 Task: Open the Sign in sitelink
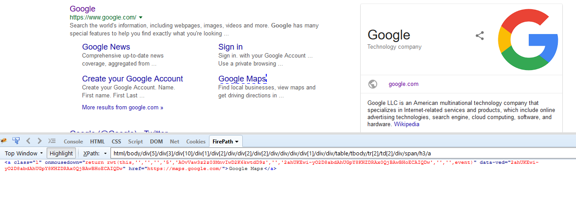(x=230, y=47)
